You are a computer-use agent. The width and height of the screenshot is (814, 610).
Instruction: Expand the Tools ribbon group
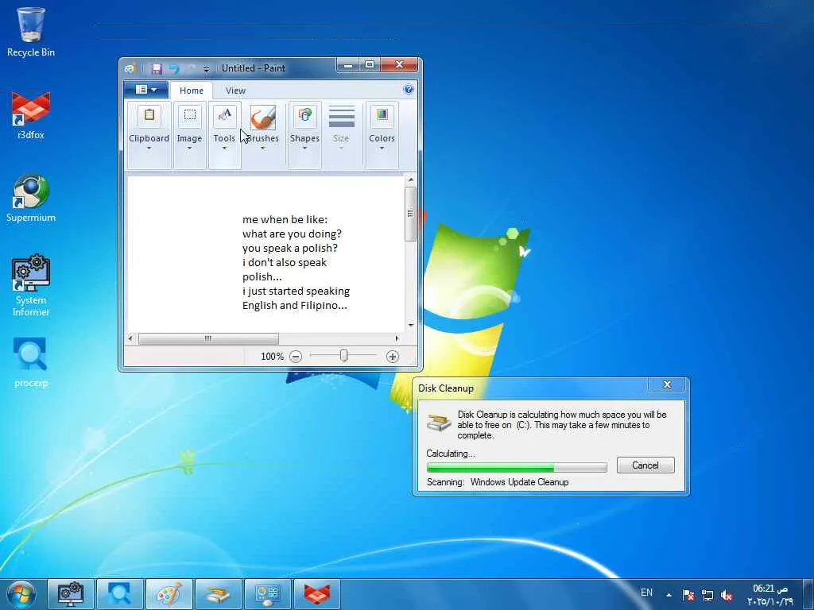pos(224,136)
